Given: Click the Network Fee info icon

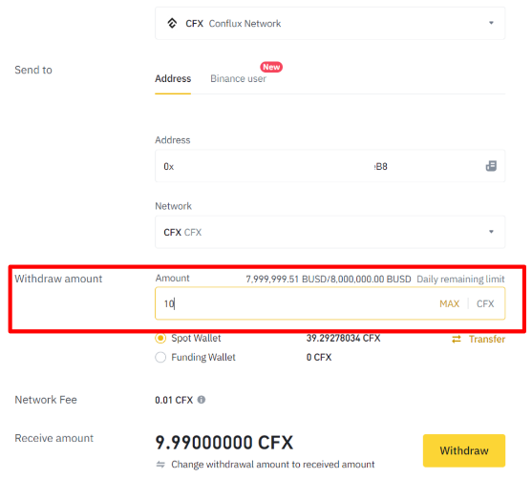Looking at the screenshot, I should tap(202, 400).
